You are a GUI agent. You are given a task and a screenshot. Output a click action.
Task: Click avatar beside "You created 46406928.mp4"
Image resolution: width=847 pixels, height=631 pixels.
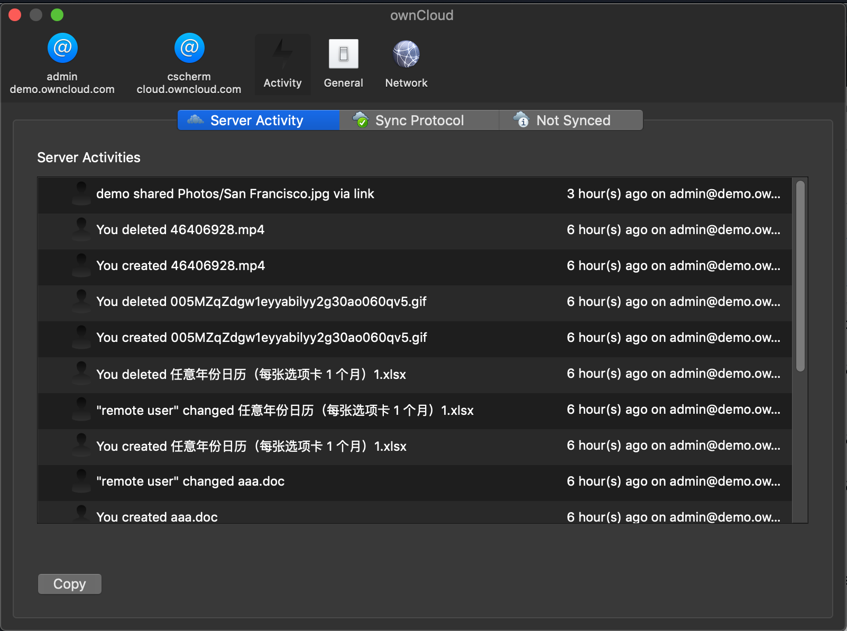(81, 265)
